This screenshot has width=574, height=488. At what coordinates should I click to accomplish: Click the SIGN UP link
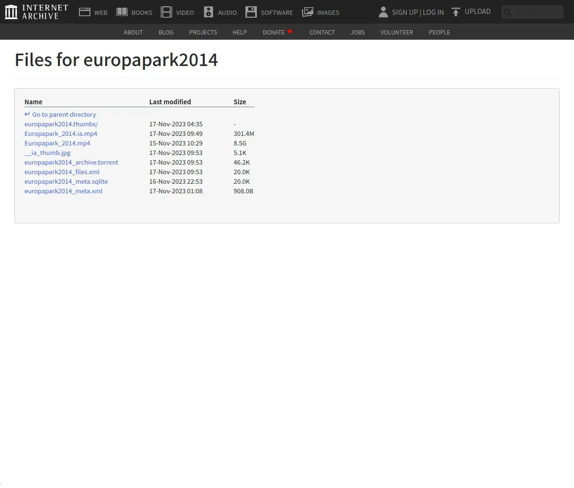tap(405, 12)
